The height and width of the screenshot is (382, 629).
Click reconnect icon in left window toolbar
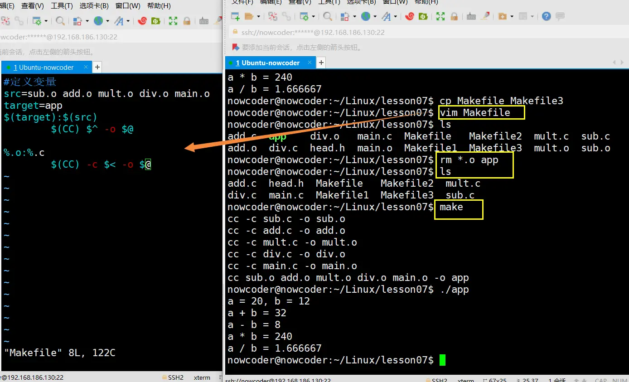[x=5, y=21]
